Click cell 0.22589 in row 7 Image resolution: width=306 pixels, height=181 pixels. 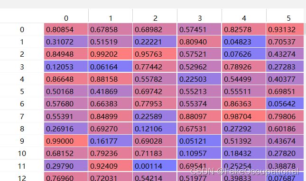pos(155,116)
